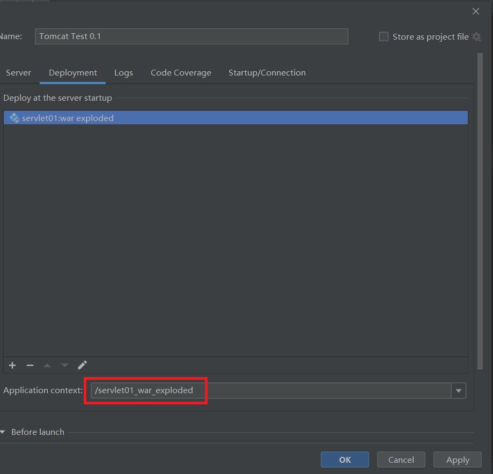Select the Startup/Connection tab
The image size is (493, 474).
click(x=267, y=73)
